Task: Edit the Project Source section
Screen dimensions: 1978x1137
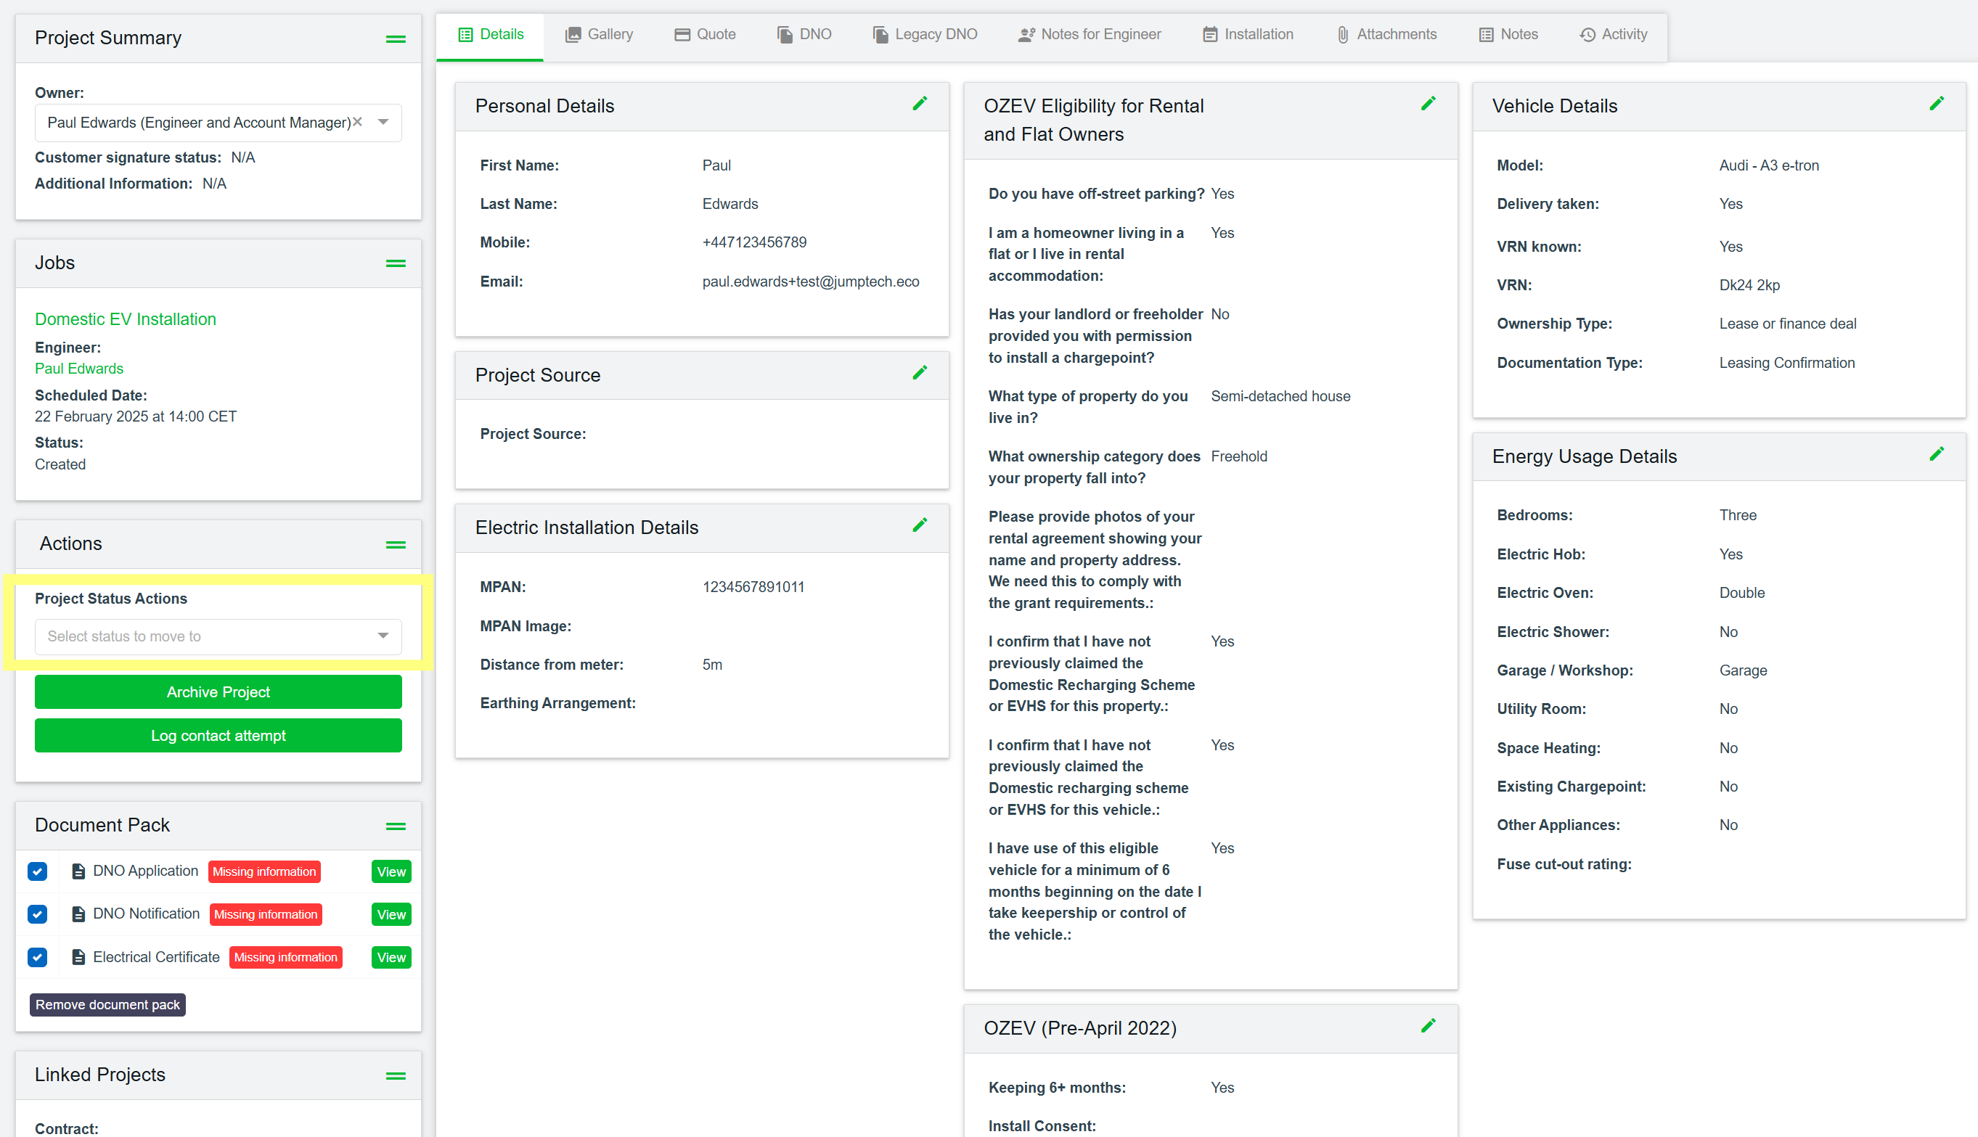Action: [x=920, y=372]
